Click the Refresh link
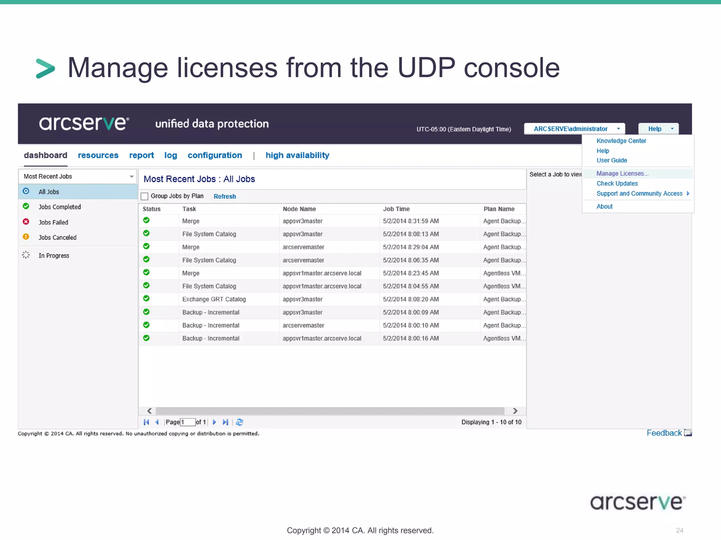 225,197
